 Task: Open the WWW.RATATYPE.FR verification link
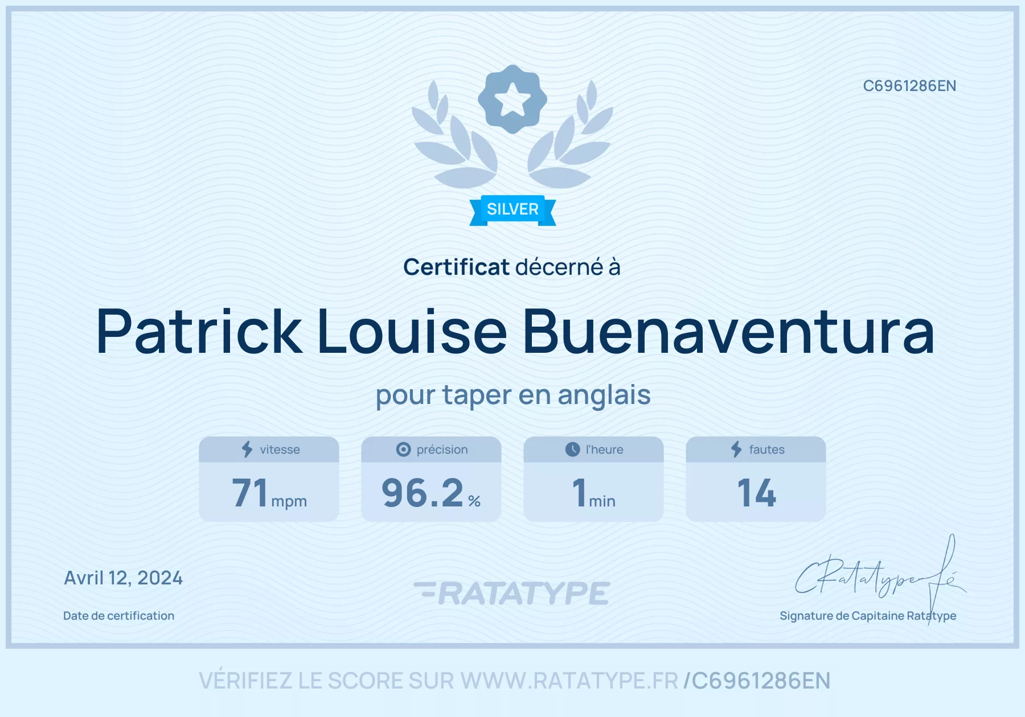point(569,681)
